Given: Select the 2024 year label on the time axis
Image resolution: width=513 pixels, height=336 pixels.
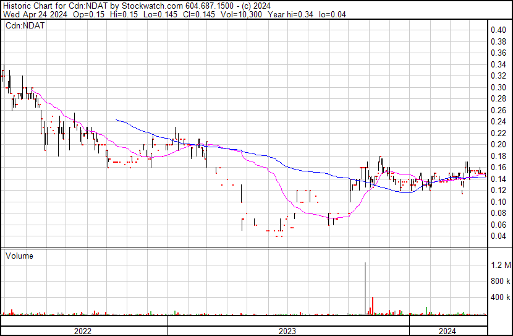Looking at the screenshot, I should [447, 331].
